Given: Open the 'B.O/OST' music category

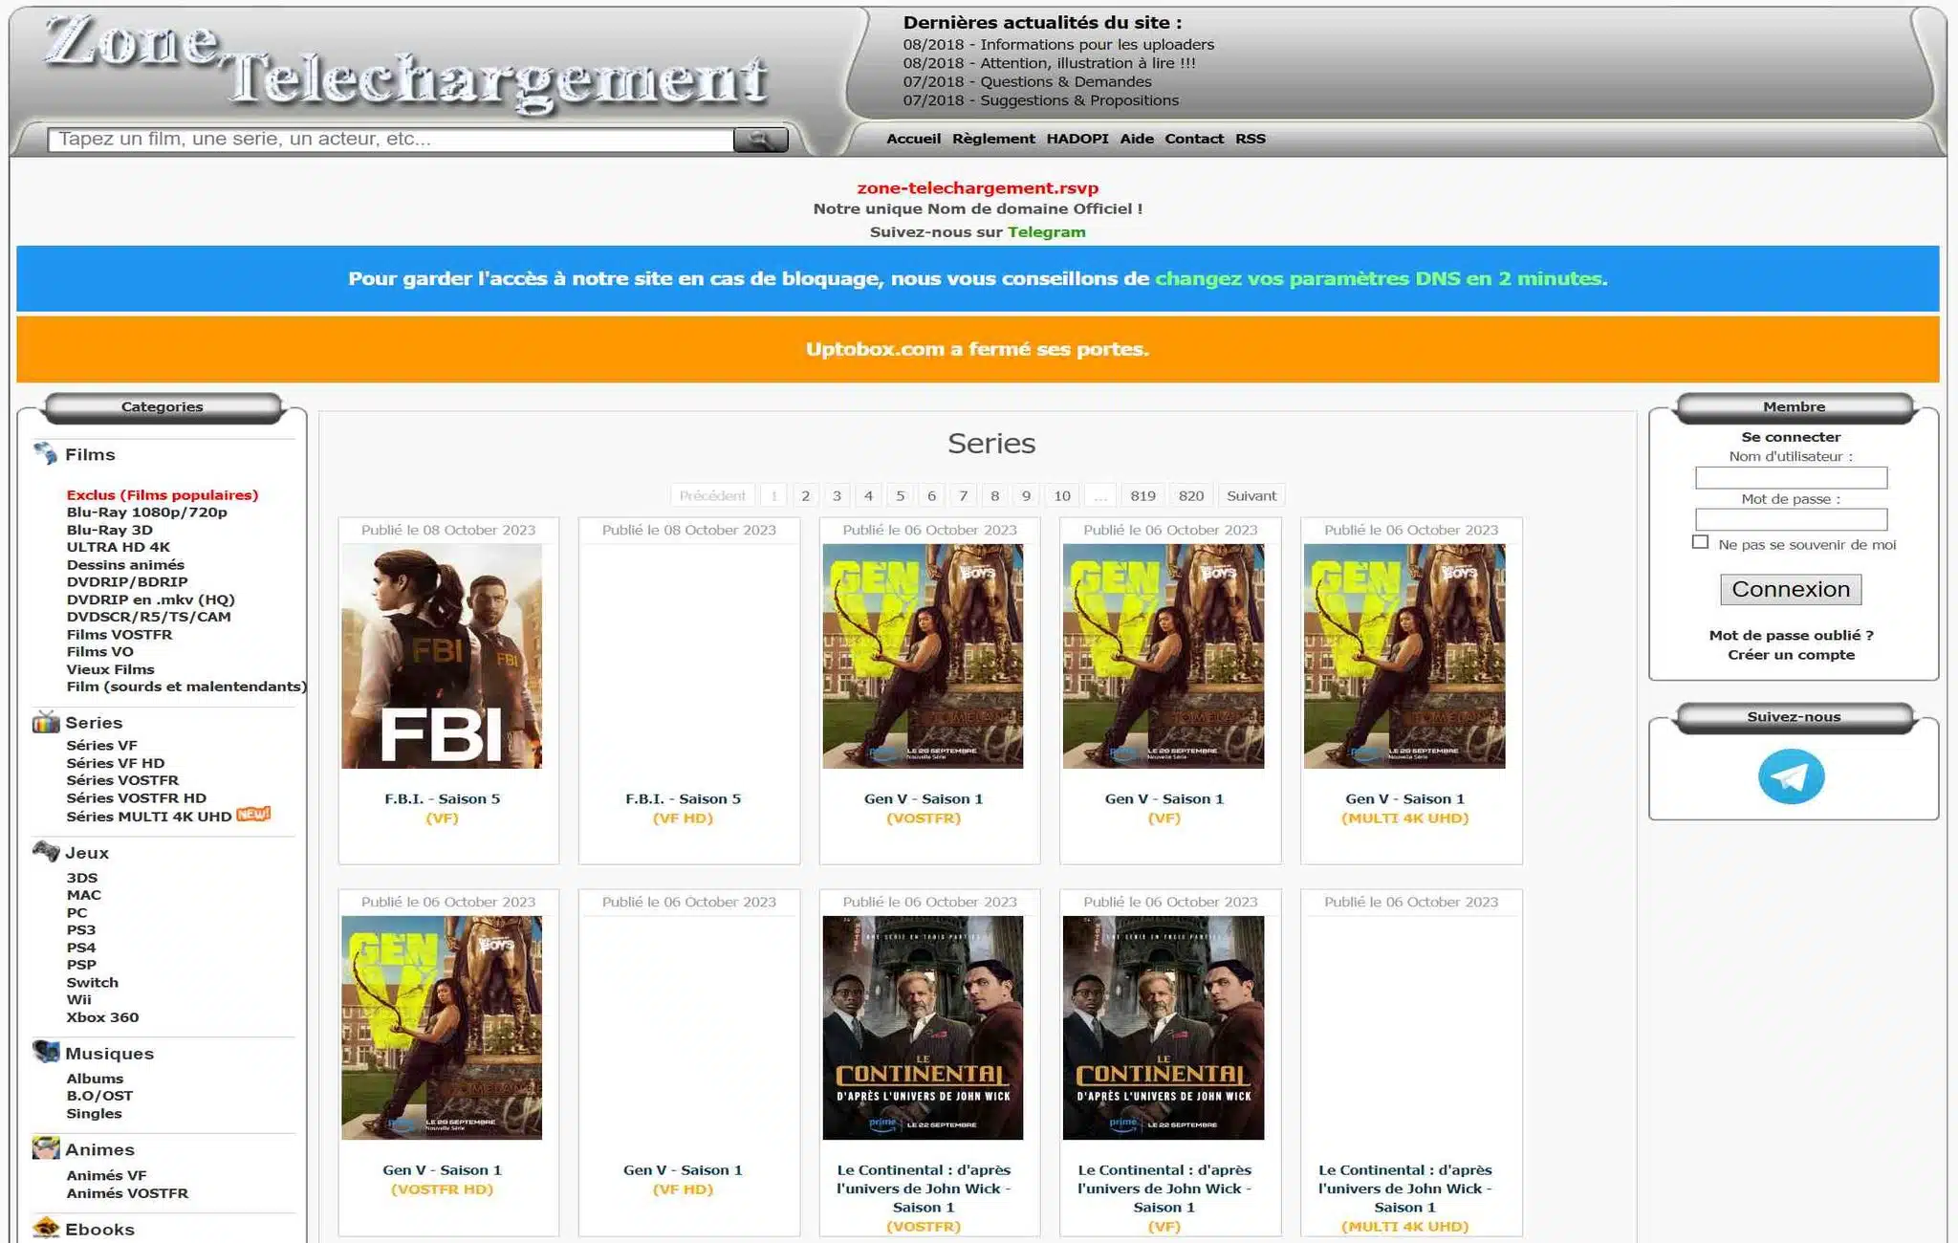Looking at the screenshot, I should click(x=99, y=1096).
